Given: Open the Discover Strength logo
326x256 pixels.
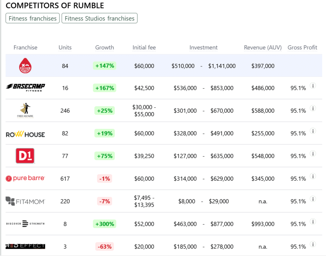Looking at the screenshot, I should click(25, 224).
